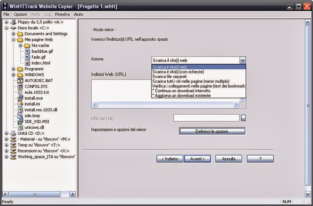
Task: Open the Finestra menu
Action: tap(62, 14)
